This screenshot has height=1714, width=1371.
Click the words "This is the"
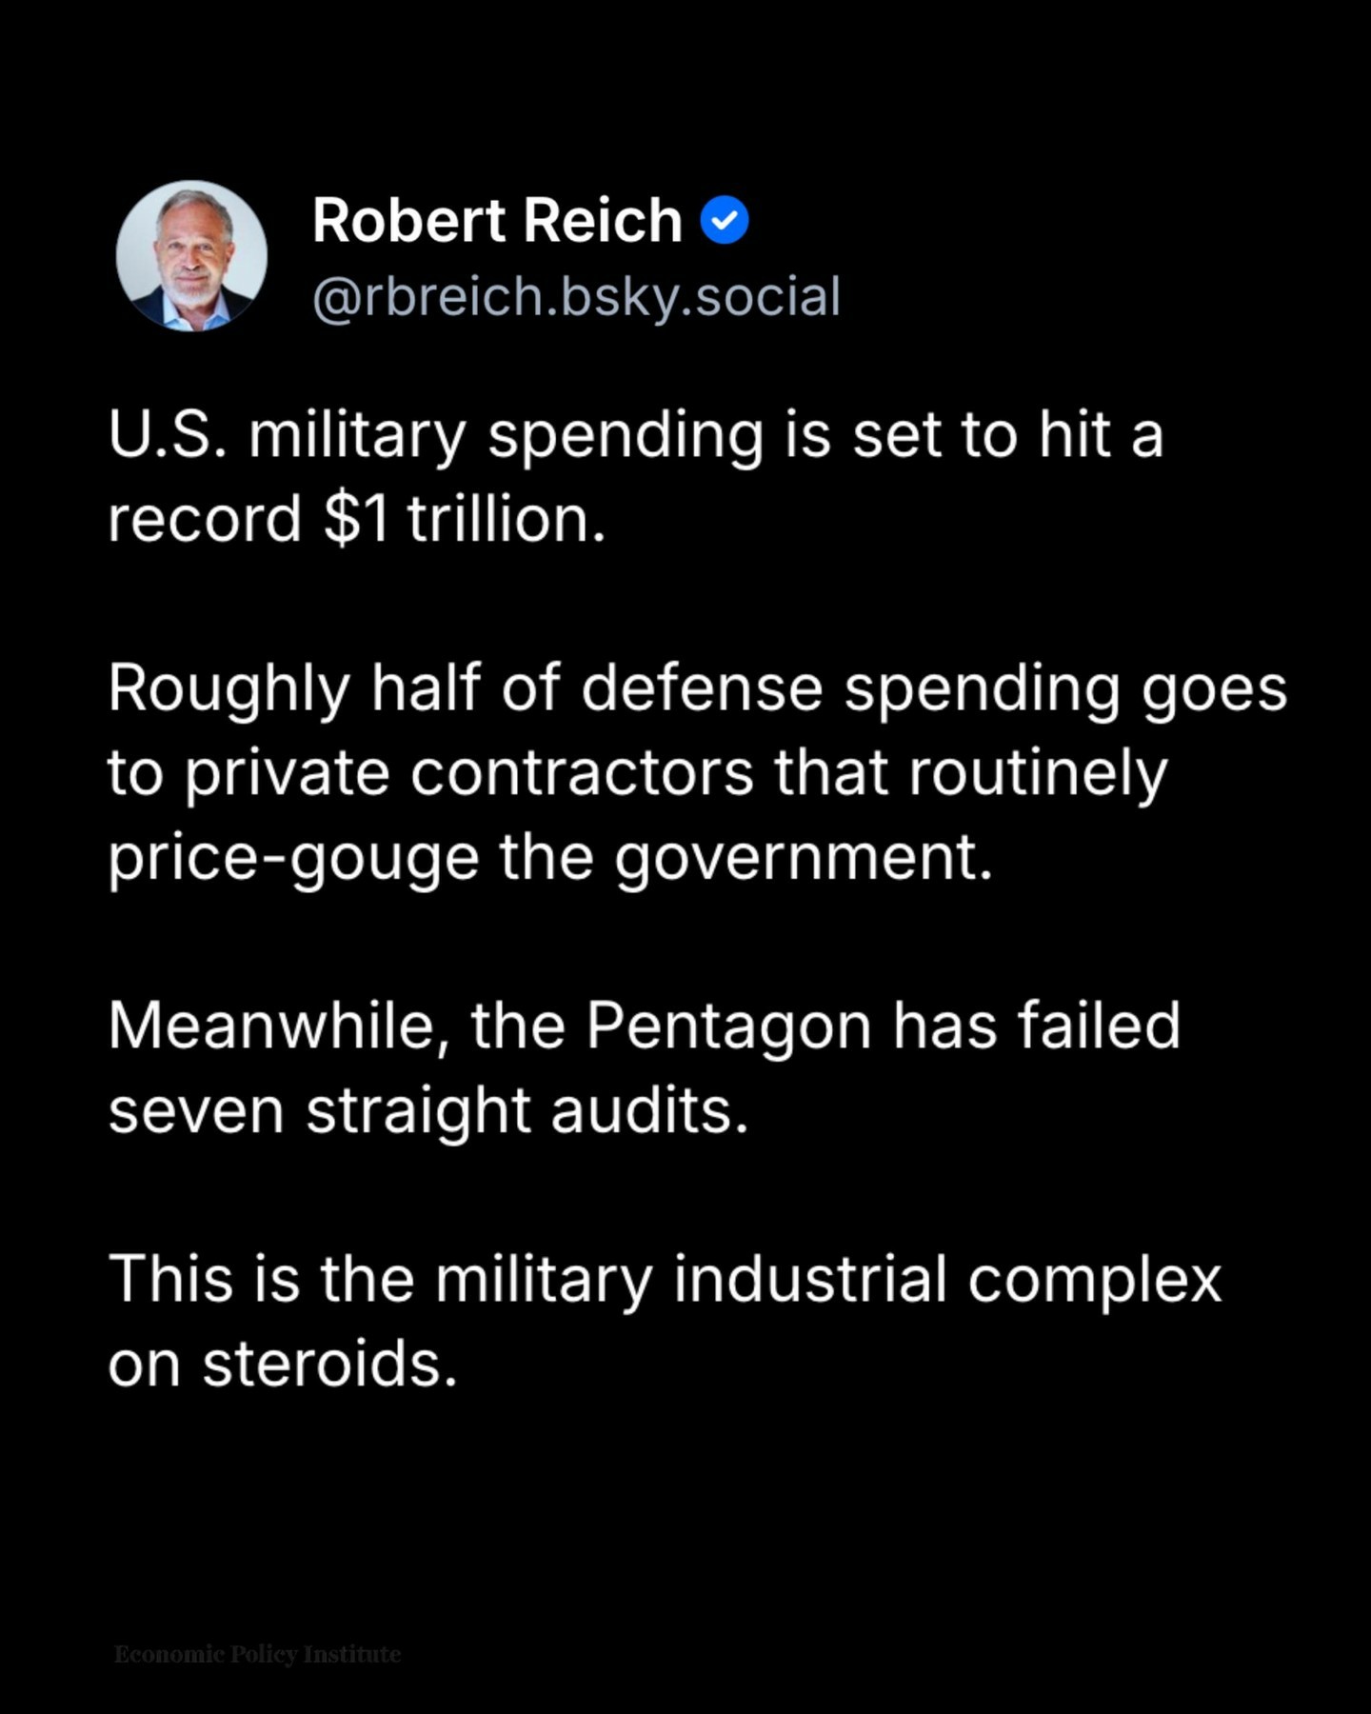click(261, 1279)
